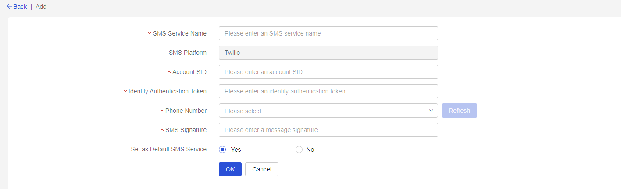Click the SMS Signature input field
Image resolution: width=621 pixels, height=189 pixels.
point(328,130)
